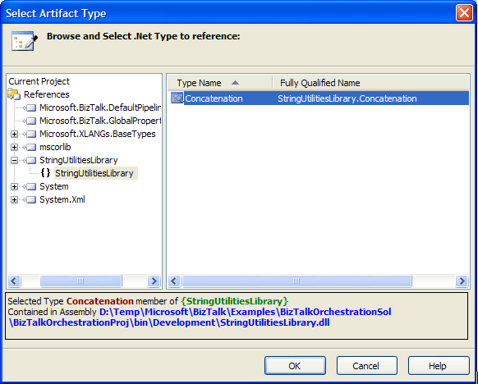
Task: Open Help for this dialog
Action: click(439, 365)
